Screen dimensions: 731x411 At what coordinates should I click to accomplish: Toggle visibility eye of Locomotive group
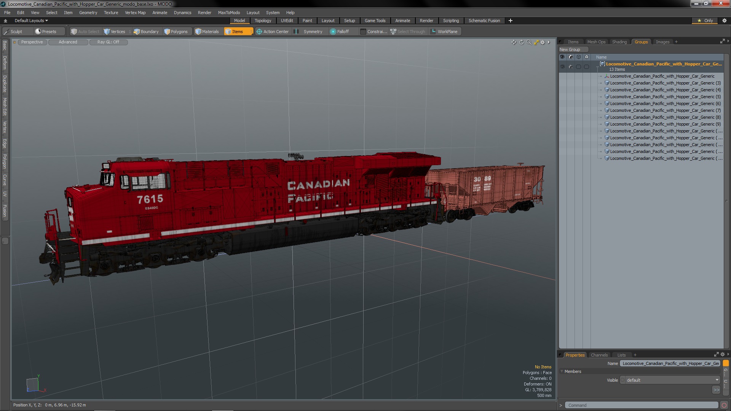pos(562,67)
